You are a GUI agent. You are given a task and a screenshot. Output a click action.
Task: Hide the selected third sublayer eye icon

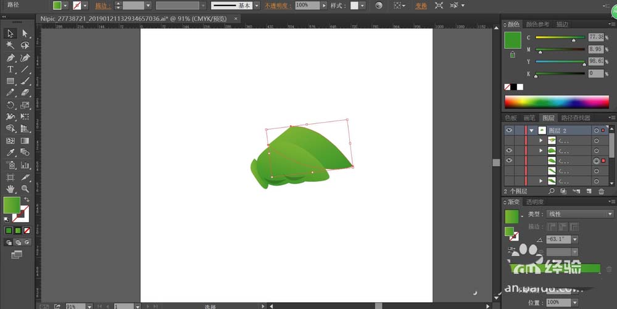(x=509, y=160)
